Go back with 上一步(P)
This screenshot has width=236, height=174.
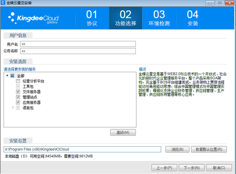click(x=164, y=168)
